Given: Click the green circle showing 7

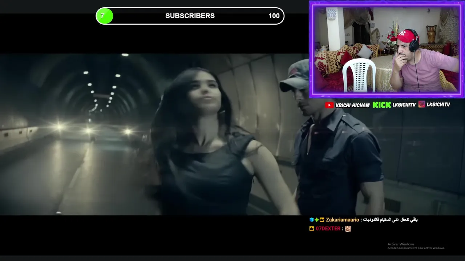Looking at the screenshot, I should (105, 16).
